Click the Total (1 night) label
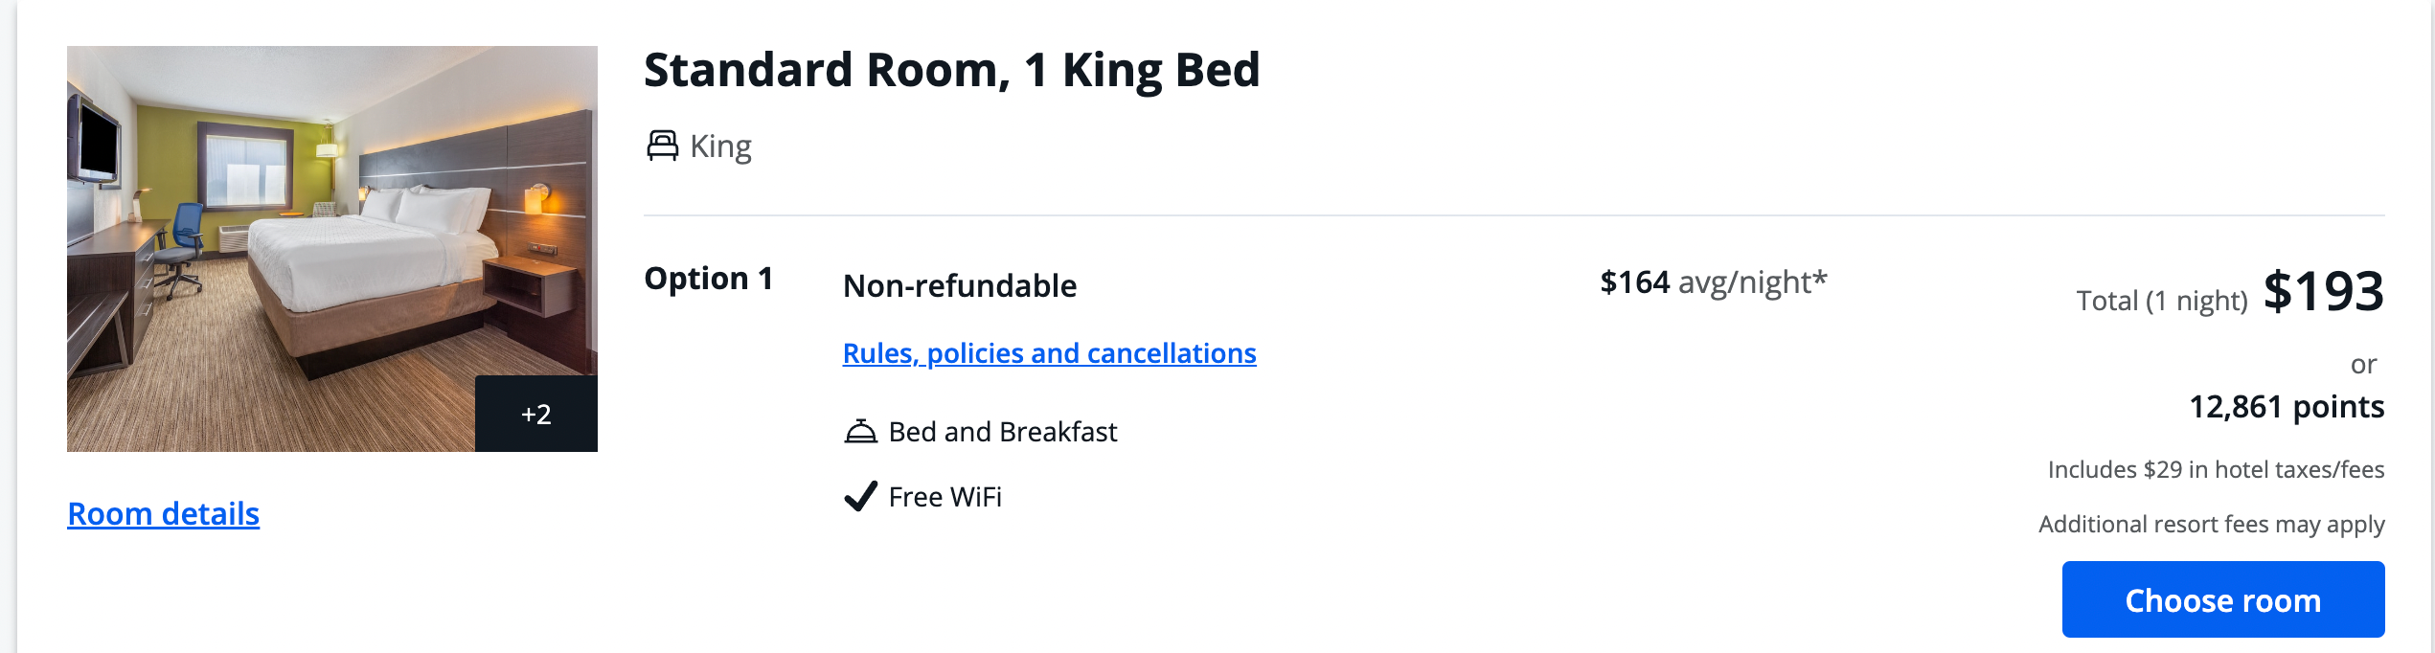Screen dimensions: 2435x653 (x=2161, y=299)
